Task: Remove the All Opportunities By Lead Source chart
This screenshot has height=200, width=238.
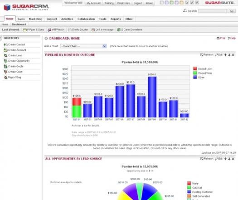Action: pos(233,159)
